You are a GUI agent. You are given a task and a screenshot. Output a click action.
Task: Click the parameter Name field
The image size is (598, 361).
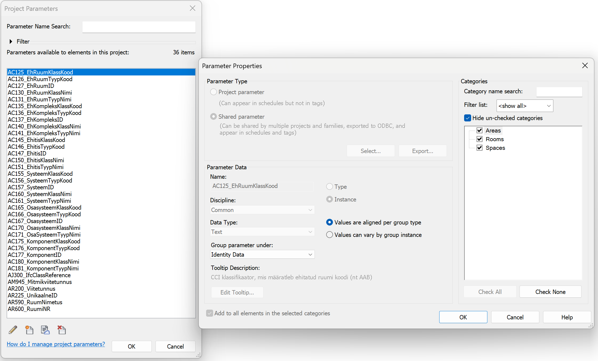pos(262,186)
